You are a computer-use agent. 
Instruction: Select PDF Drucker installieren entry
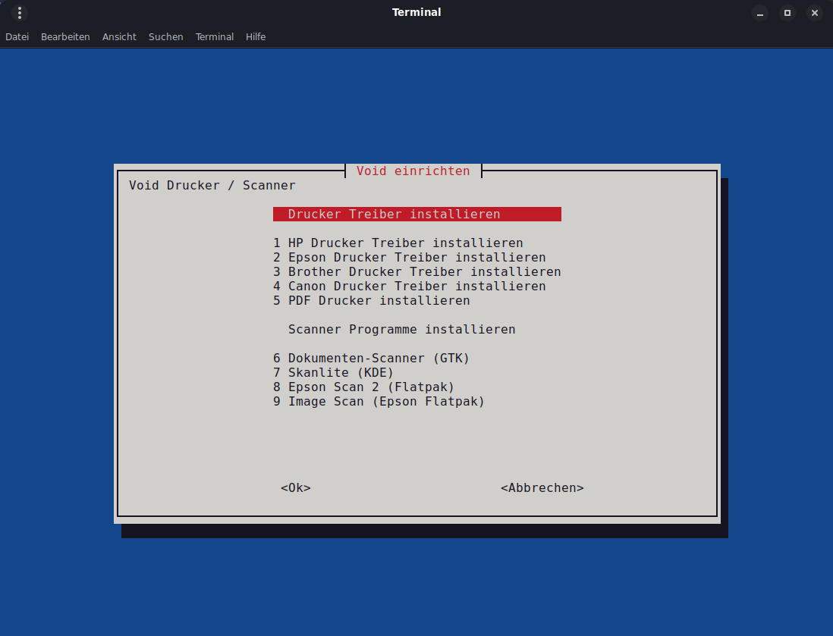tap(371, 300)
